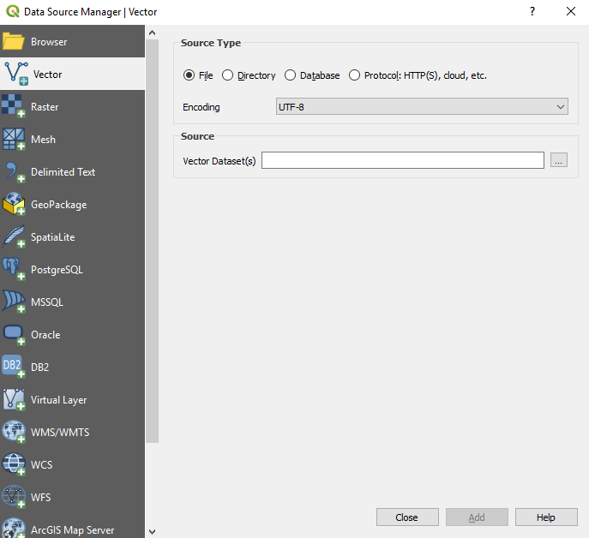
Task: Click the MSSQL sail icon
Action: tap(14, 302)
